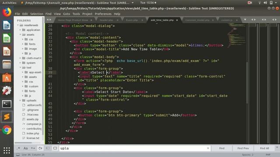The width and height of the screenshot is (280, 157).
Task: Toggle case sensitive Aa option
Action: (25, 148)
